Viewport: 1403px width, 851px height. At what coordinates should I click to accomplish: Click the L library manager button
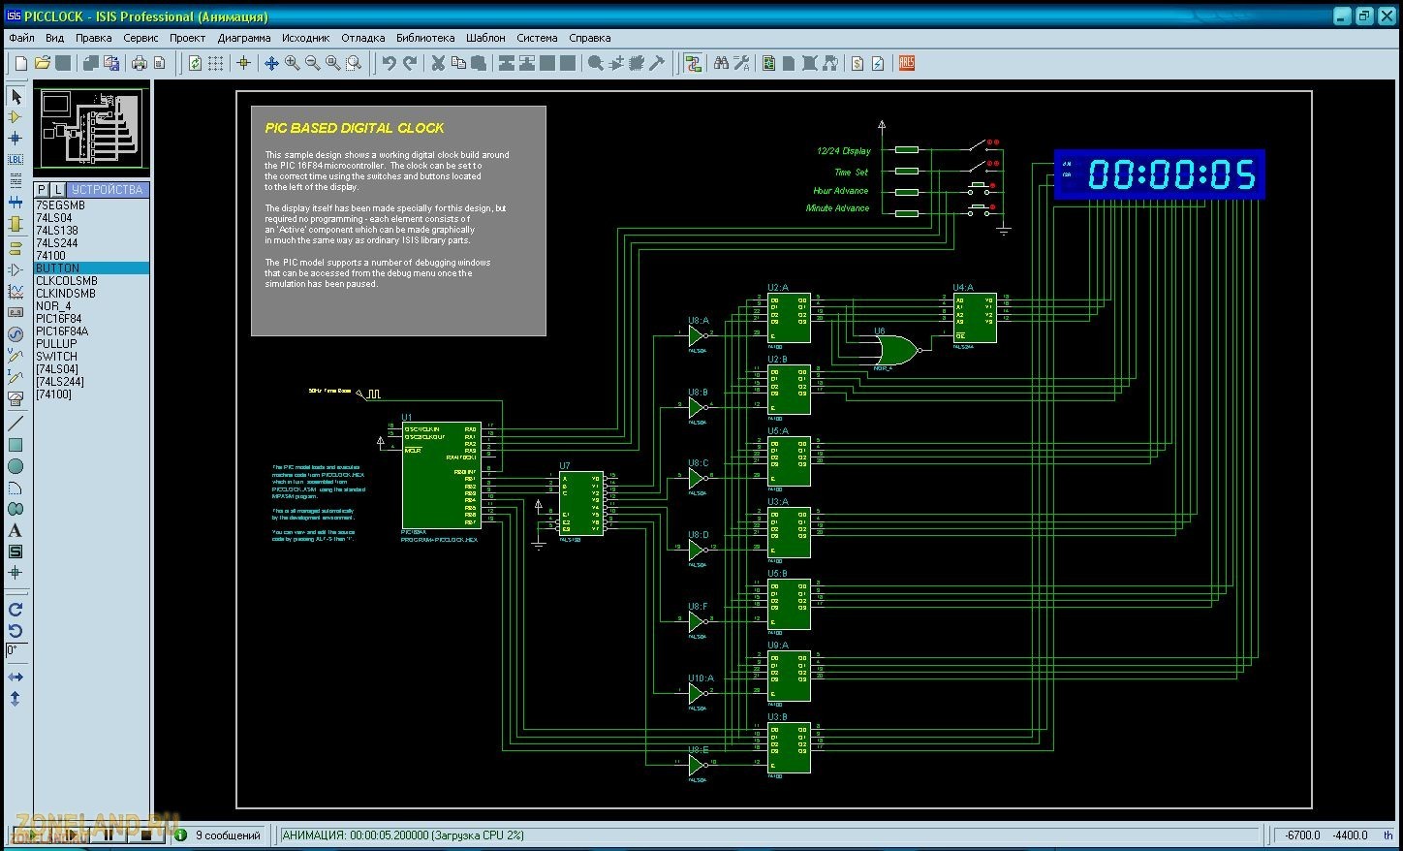coord(57,189)
